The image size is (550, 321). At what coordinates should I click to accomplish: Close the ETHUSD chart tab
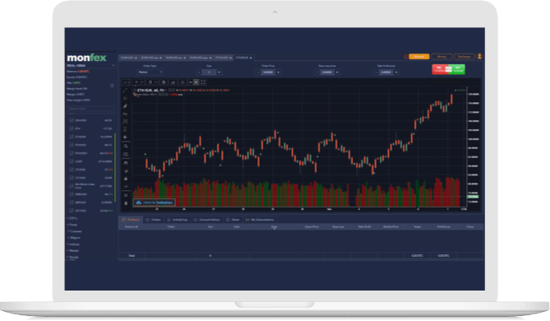(x=231, y=58)
